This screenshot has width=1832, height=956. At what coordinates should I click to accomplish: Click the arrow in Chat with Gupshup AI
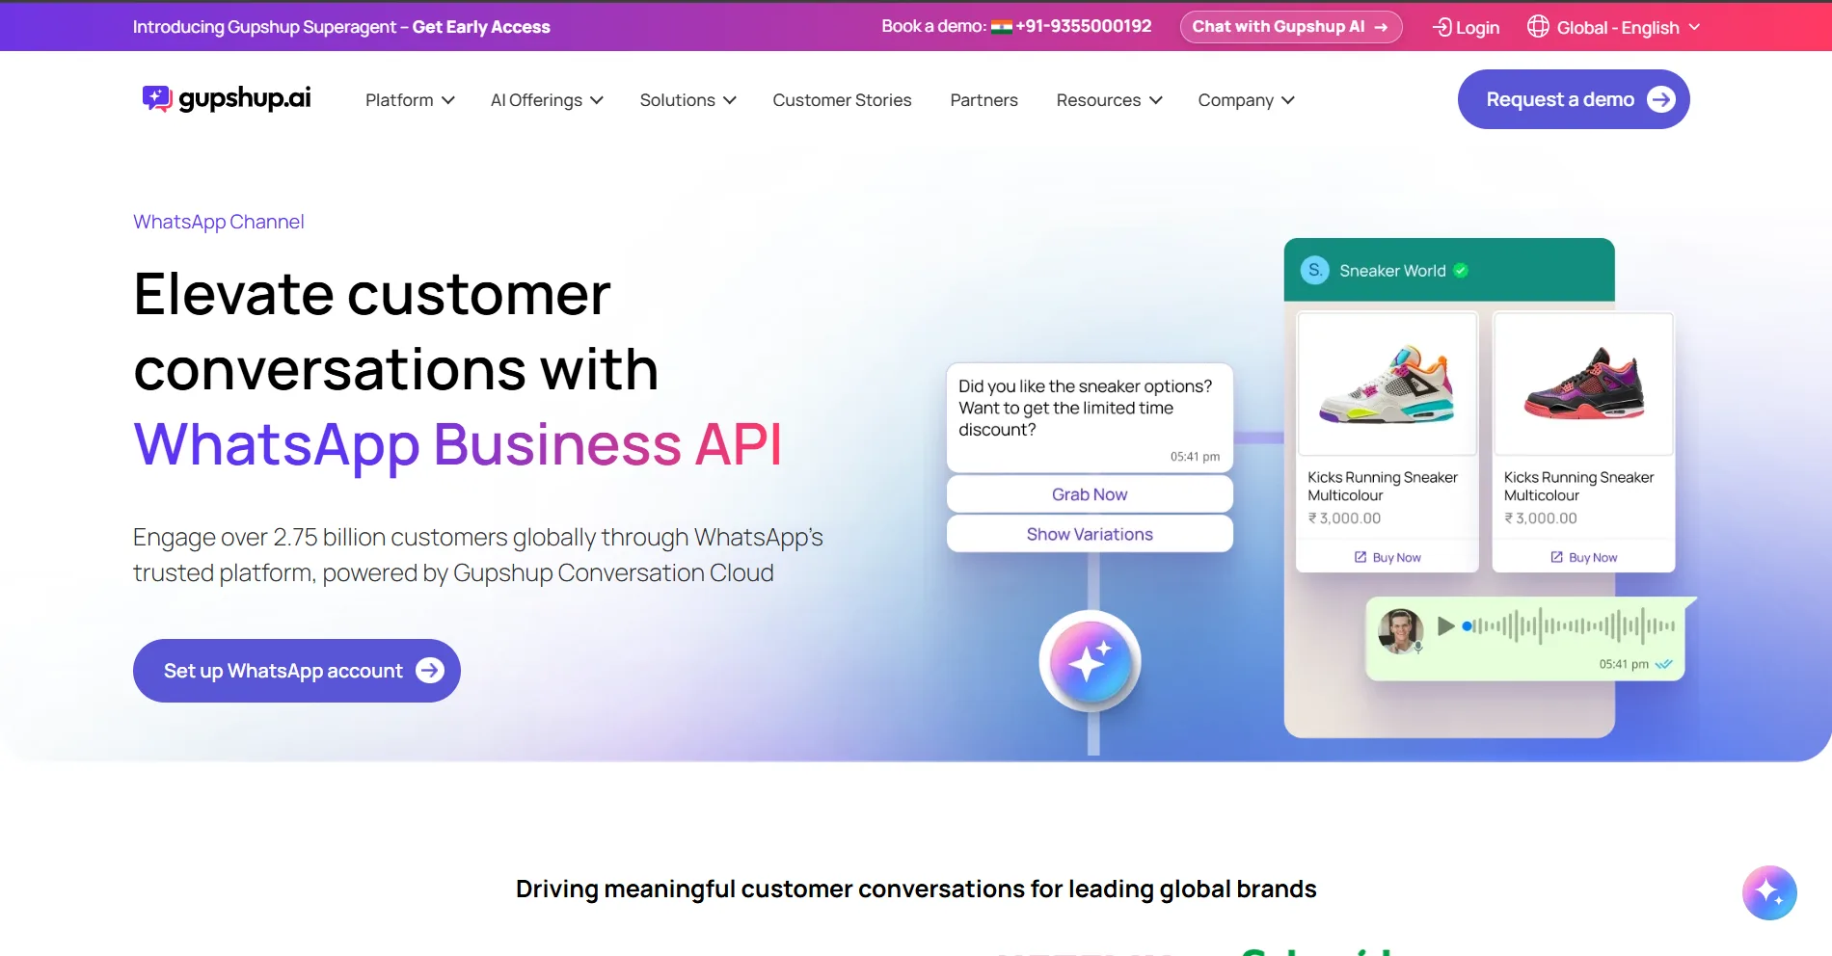pyautogui.click(x=1381, y=27)
